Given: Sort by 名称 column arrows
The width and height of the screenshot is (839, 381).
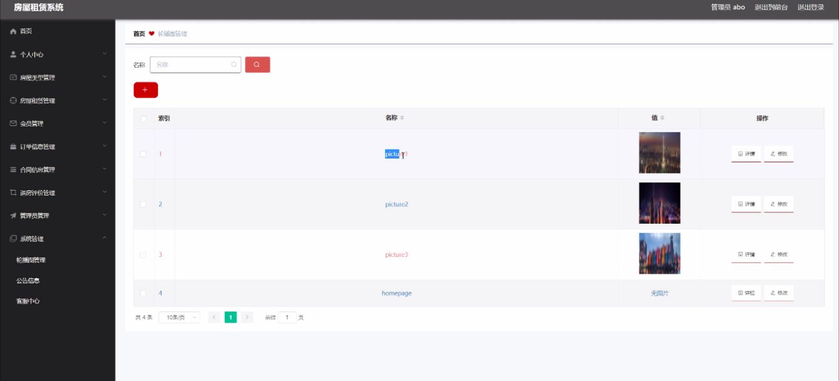Looking at the screenshot, I should (x=403, y=118).
